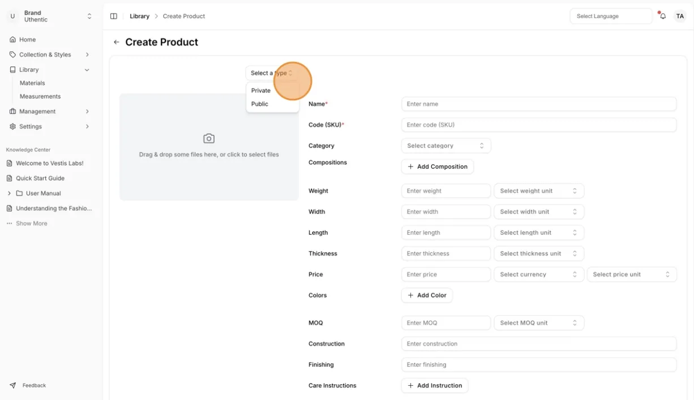
Task: Focus the Enter code (SKU) field
Action: coord(539,125)
